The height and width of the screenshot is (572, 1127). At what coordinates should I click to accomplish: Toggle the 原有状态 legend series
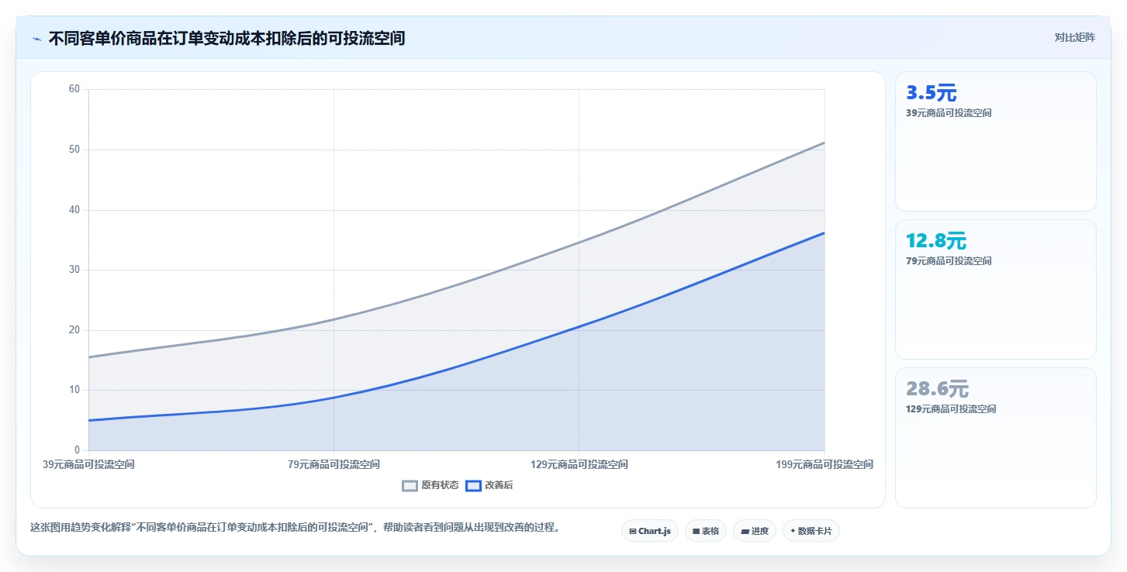[430, 486]
